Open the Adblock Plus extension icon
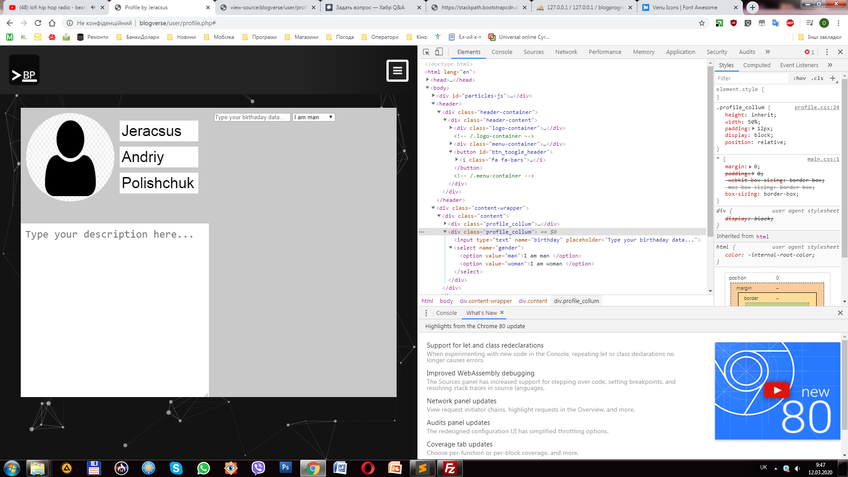The height and width of the screenshot is (477, 848). pyautogui.click(x=790, y=23)
